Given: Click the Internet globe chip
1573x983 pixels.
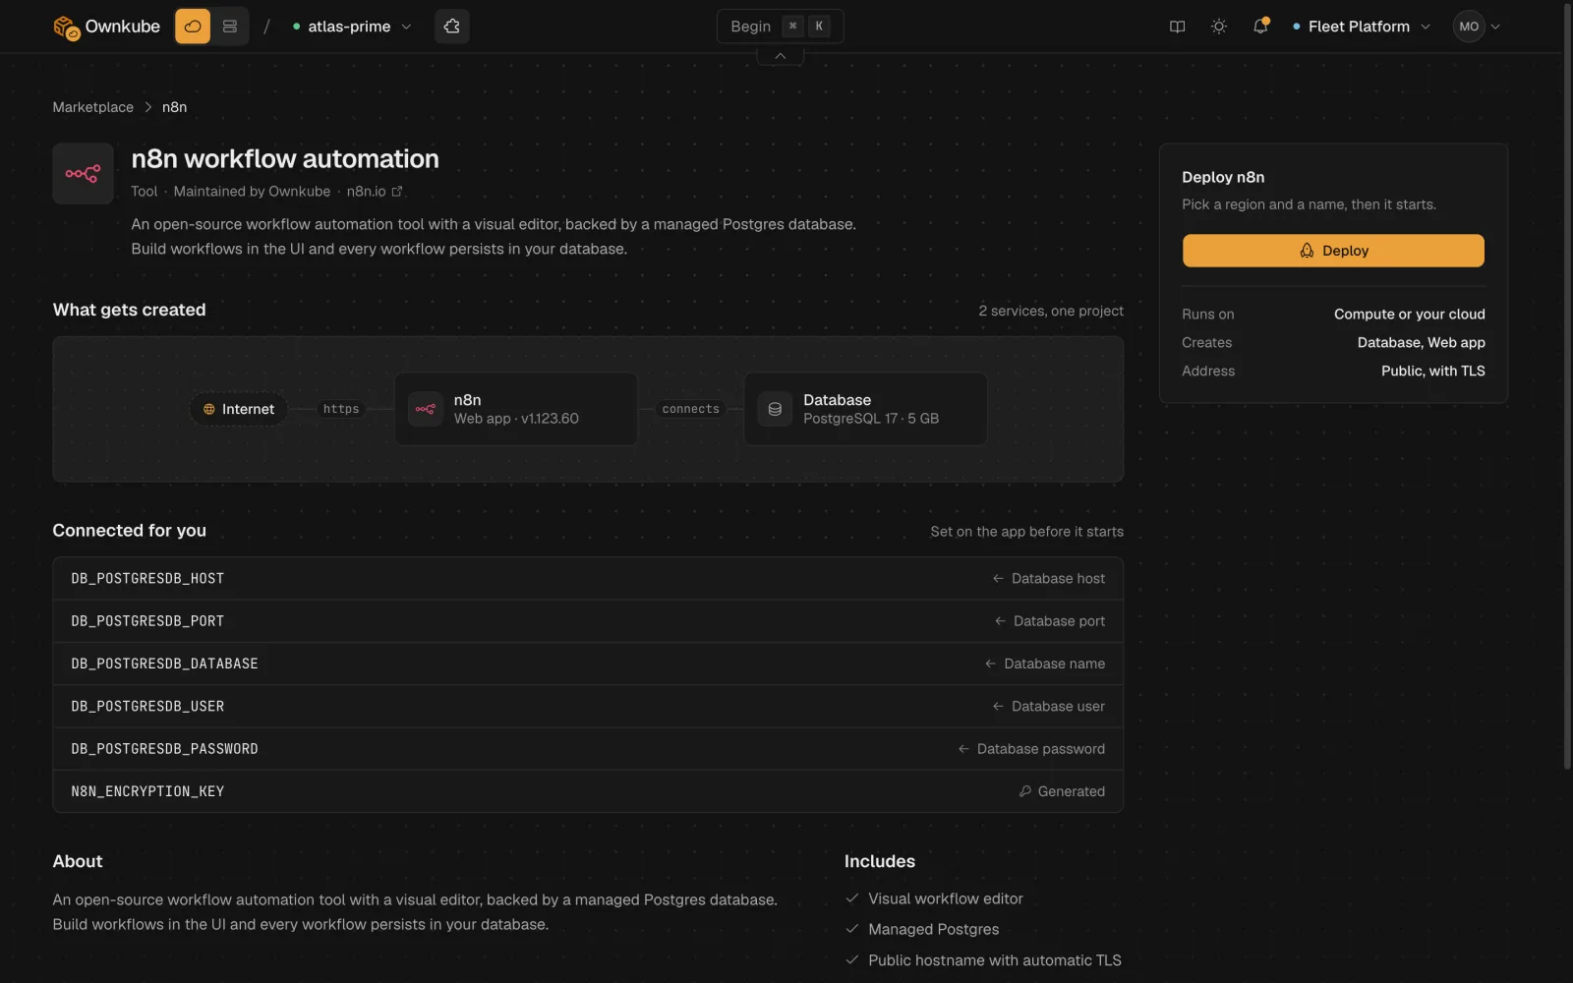Looking at the screenshot, I should [x=239, y=409].
